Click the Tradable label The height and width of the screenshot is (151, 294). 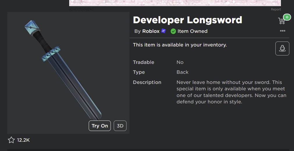click(x=143, y=62)
